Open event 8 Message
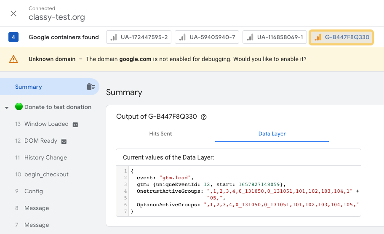Viewport: 384px width, 234px height. pos(37,208)
